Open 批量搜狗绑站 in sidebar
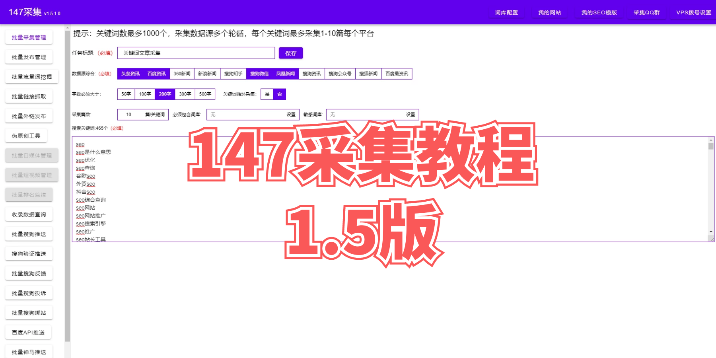The image size is (716, 358). pyautogui.click(x=29, y=313)
